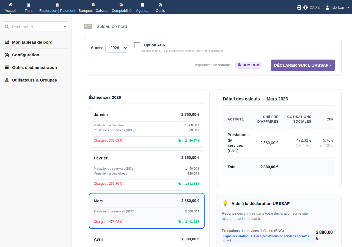Open the Année 2026 dropdown
Image resolution: width=352 pixels, height=247 pixels.
[x=117, y=48]
